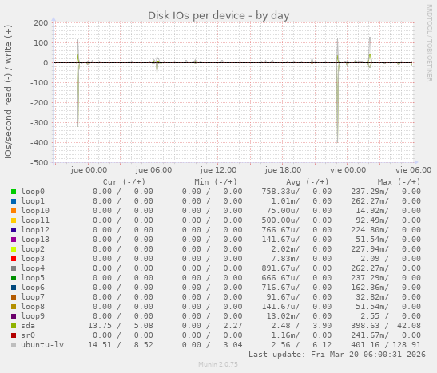This screenshot has width=437, height=373.
Task: Select the loop2 legend label
Action: pos(33,249)
